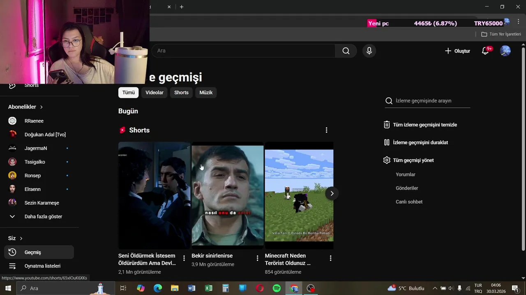Expand the Siz section chevron
This screenshot has width=526, height=295.
[21, 238]
